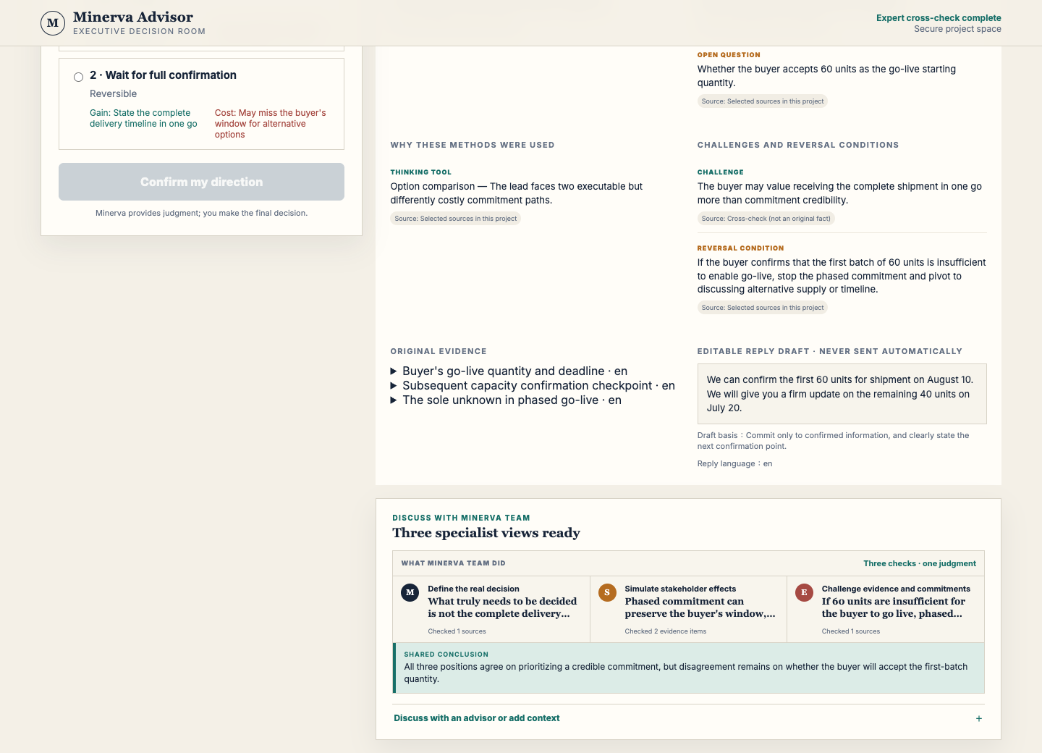1042x753 pixels.
Task: Click source chip under Thinking Tool
Action: pyautogui.click(x=456, y=219)
